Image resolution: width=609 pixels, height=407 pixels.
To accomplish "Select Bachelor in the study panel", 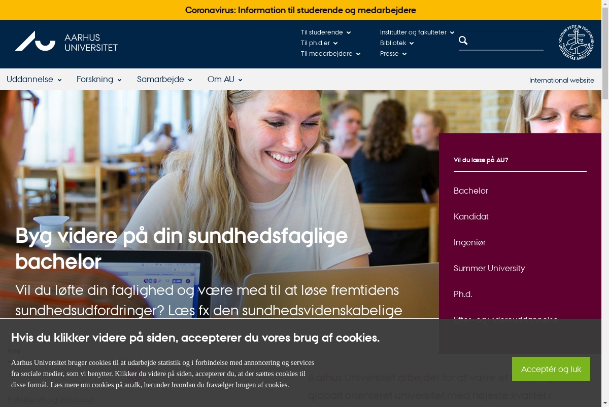I will pyautogui.click(x=471, y=191).
